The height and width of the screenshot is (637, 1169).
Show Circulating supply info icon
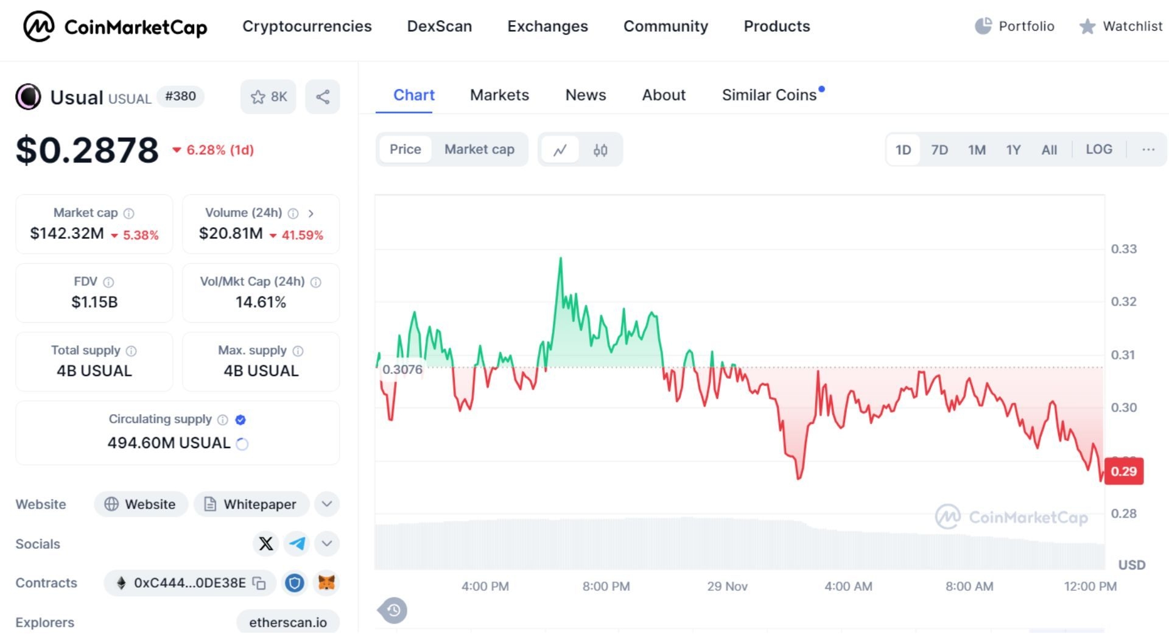222,420
